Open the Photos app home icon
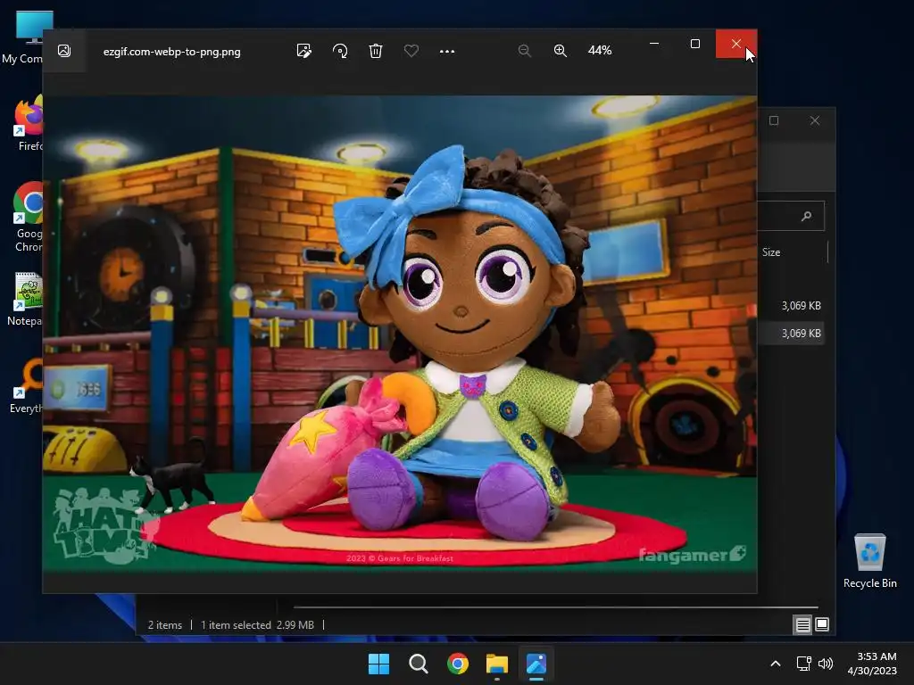This screenshot has height=685, width=914. tap(64, 51)
